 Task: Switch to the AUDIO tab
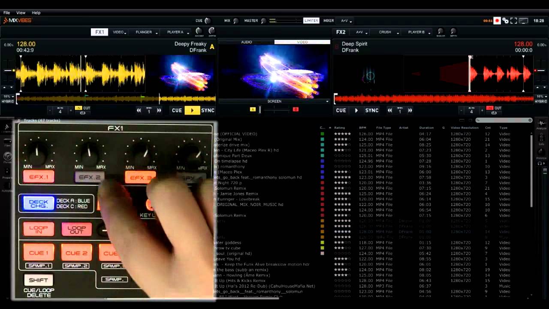pos(247,42)
